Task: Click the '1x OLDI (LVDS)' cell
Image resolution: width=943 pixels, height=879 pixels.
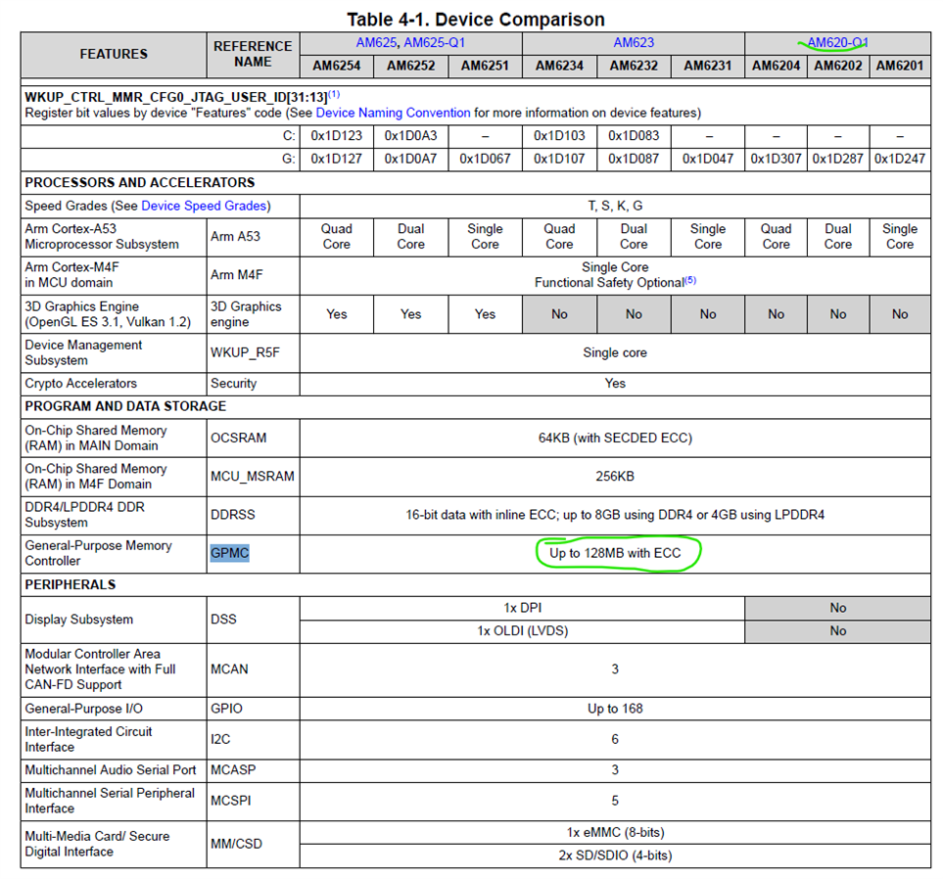Action: [522, 630]
